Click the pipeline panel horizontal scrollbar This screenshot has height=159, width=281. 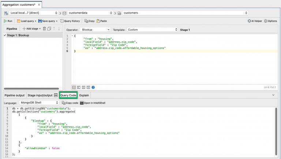click(31, 88)
